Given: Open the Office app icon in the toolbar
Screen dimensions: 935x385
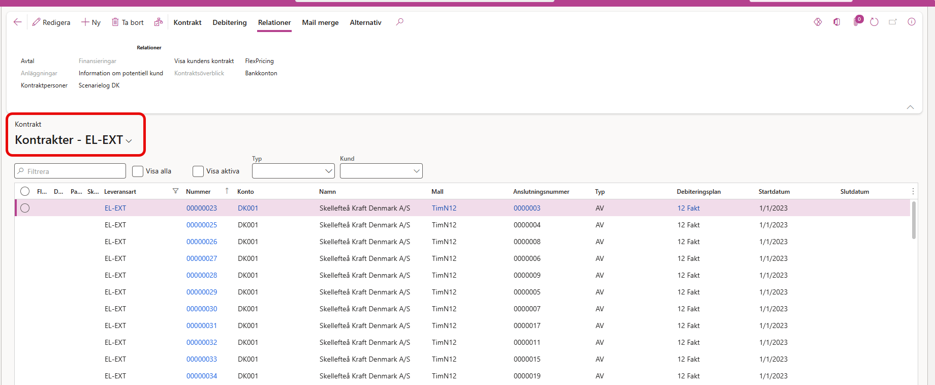Looking at the screenshot, I should tap(836, 22).
